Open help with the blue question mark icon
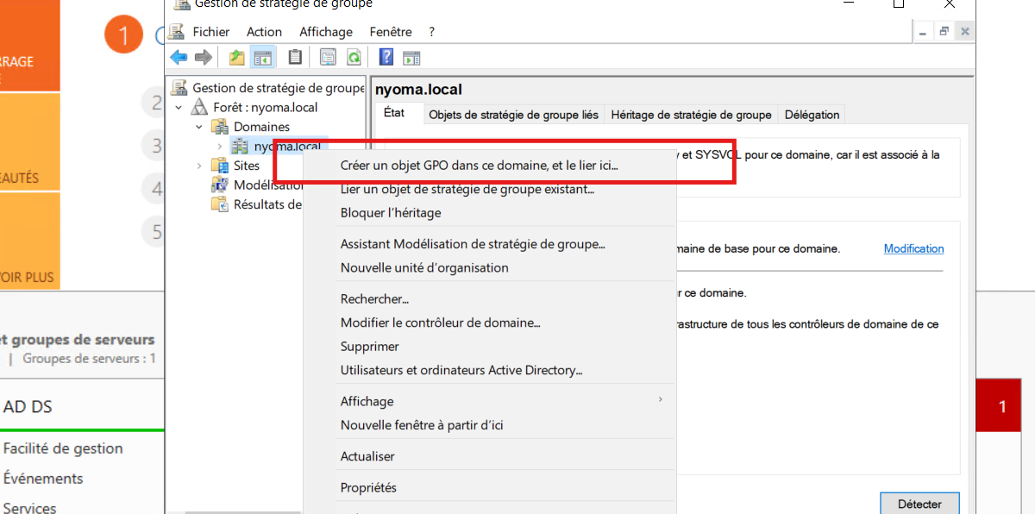Screen dimensions: 1035x514 [x=386, y=58]
